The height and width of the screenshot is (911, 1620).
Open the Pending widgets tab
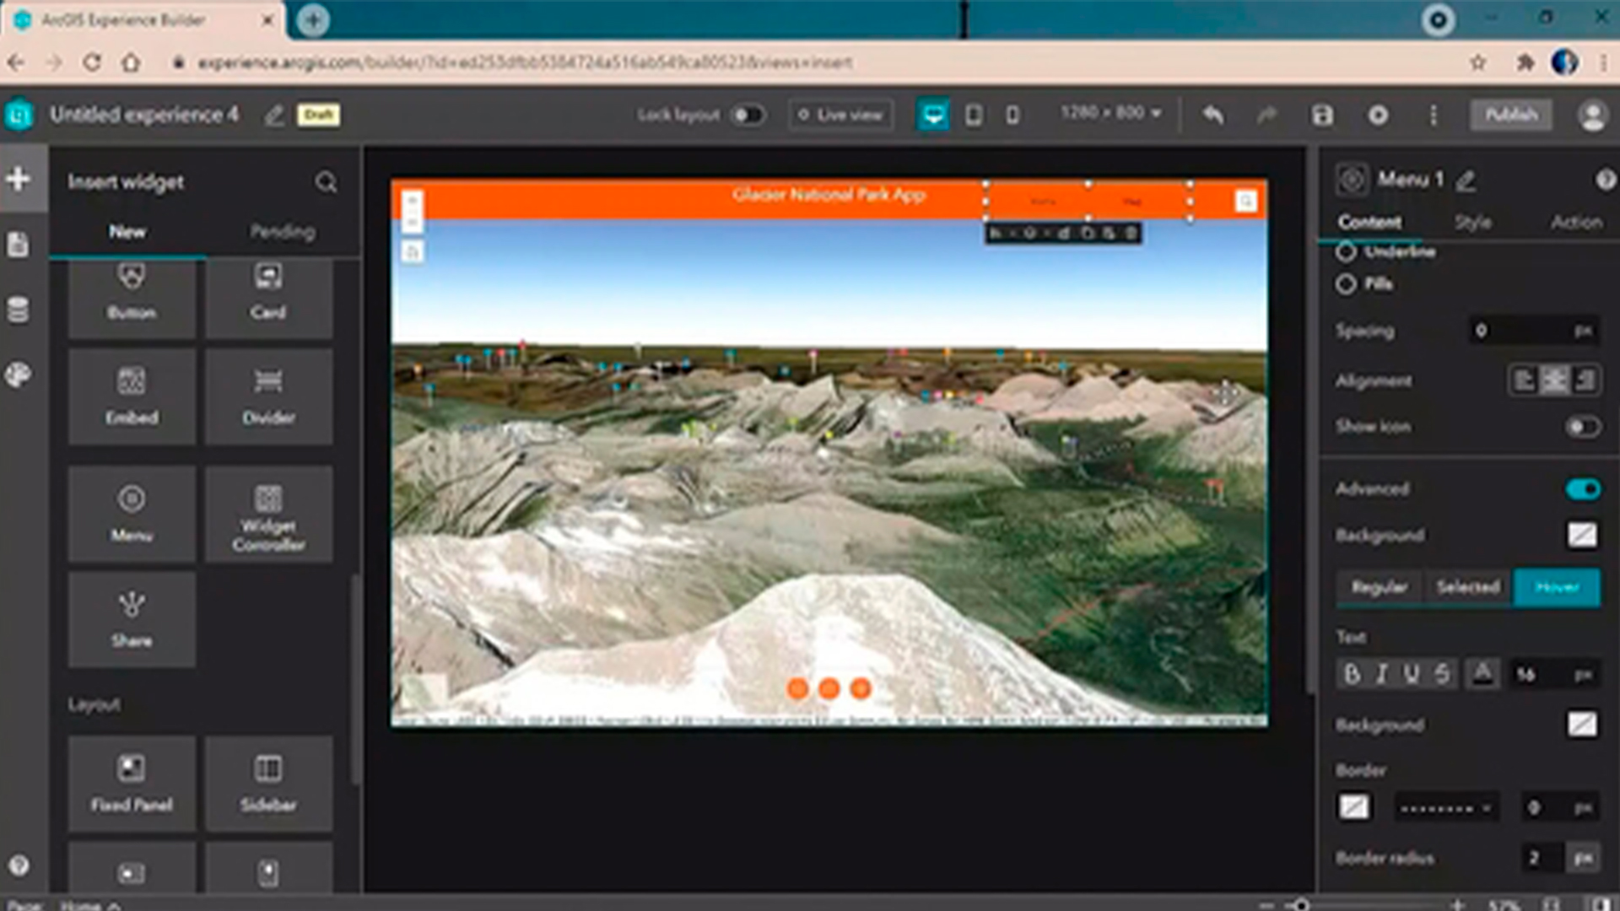click(282, 232)
